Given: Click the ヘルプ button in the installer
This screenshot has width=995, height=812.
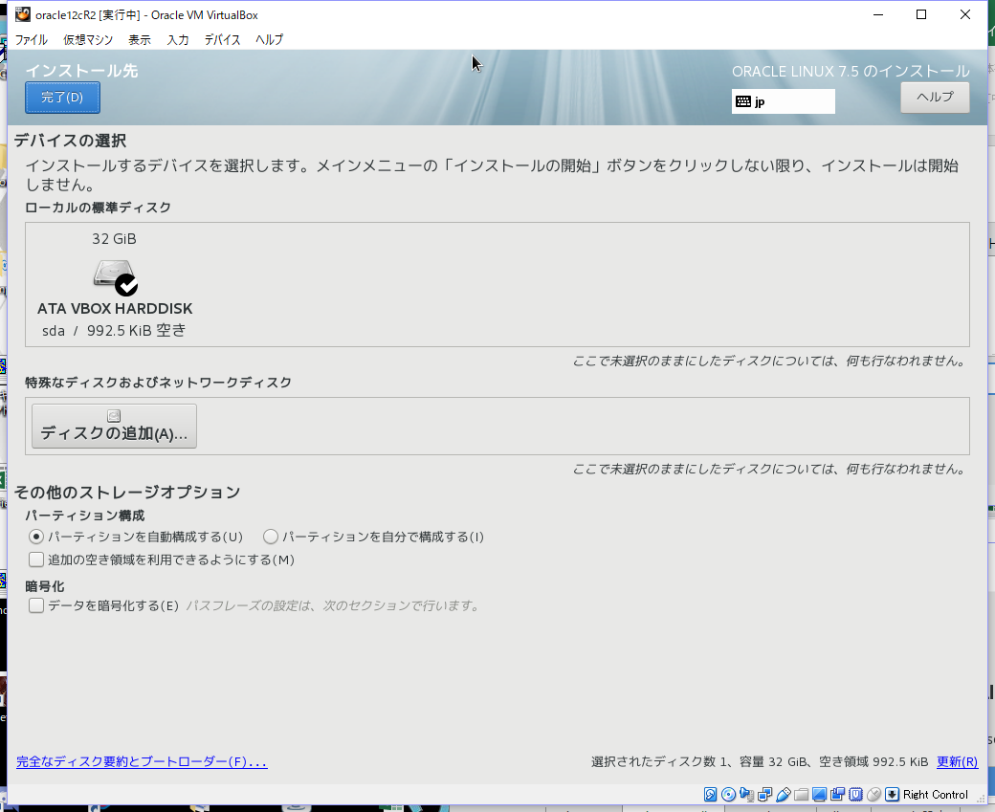Looking at the screenshot, I should coord(934,97).
